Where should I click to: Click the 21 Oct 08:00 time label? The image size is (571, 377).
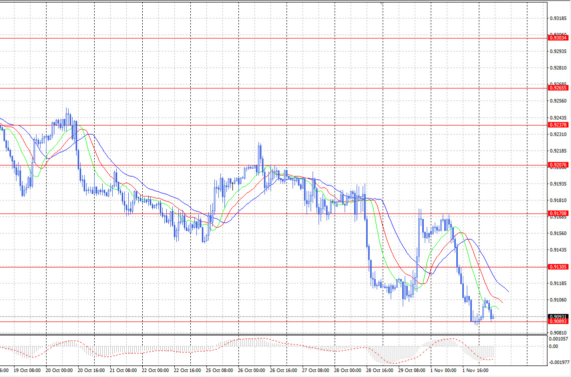tap(123, 370)
